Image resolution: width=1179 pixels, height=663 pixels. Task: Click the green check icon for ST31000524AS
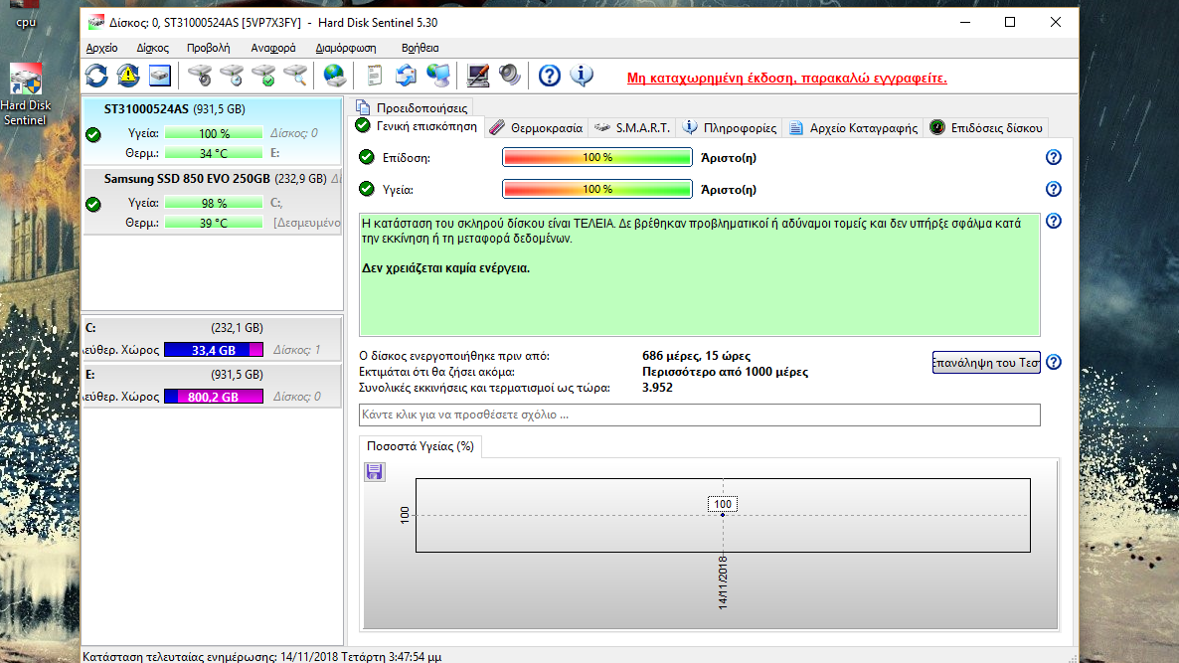(93, 134)
